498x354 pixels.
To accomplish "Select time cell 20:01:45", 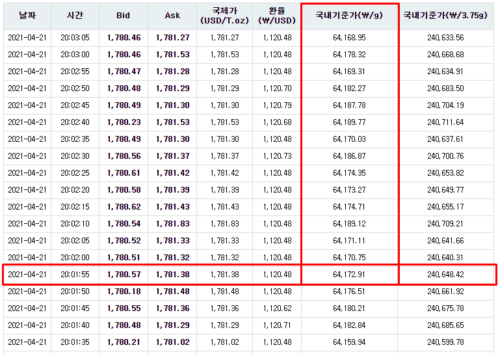I will (x=75, y=308).
